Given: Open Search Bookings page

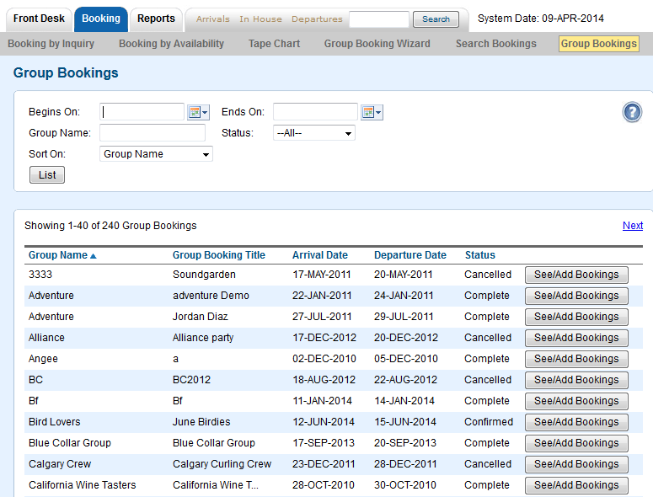Looking at the screenshot, I should (496, 43).
